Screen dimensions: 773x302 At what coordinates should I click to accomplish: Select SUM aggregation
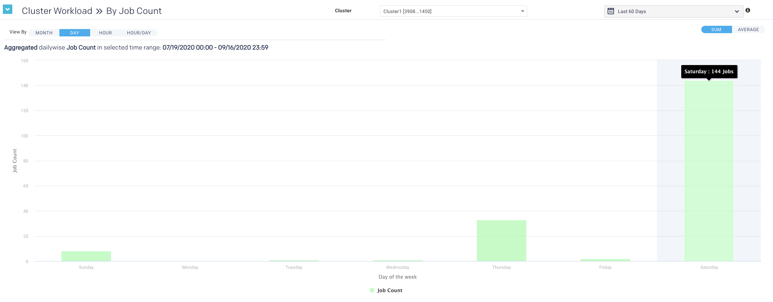coord(716,29)
